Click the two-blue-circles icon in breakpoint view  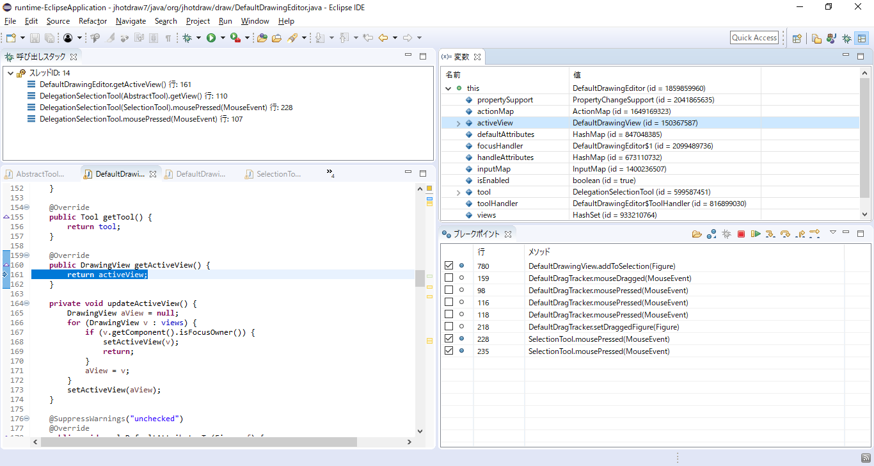(x=711, y=234)
